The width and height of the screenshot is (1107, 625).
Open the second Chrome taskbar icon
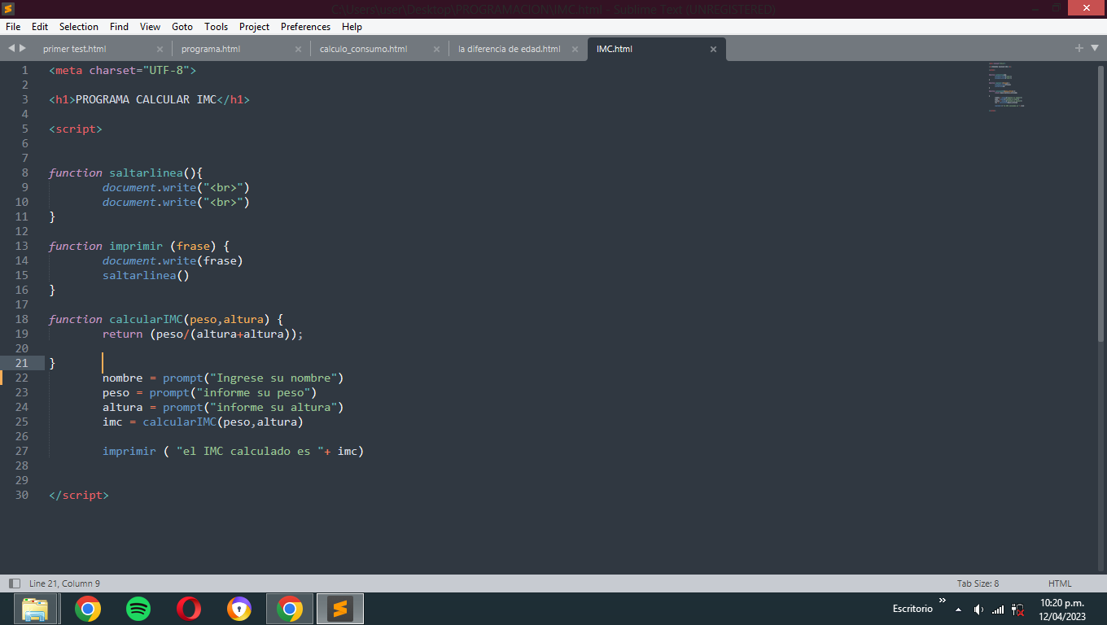tap(290, 609)
